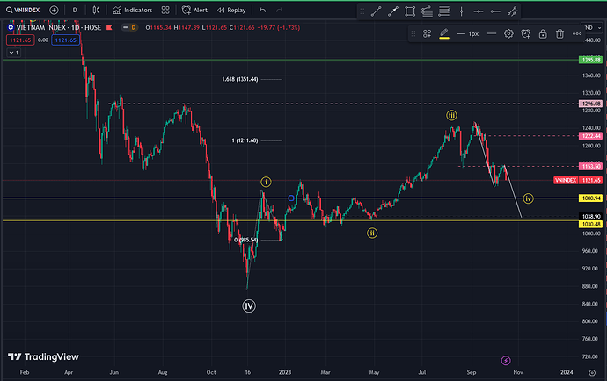Screen dimensions: 607x381
Task: Expand the collapsed indicators legend
Action: pyautogui.click(x=13, y=53)
